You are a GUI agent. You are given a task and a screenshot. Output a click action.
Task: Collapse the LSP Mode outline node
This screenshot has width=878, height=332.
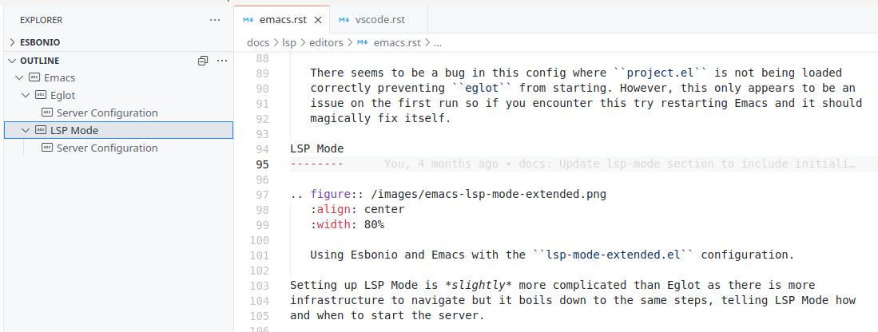(x=26, y=130)
